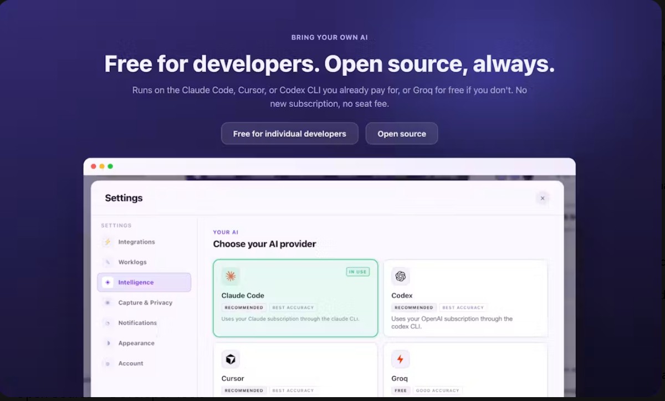Click the green macOS maximize dot
The width and height of the screenshot is (665, 401).
[x=110, y=166]
